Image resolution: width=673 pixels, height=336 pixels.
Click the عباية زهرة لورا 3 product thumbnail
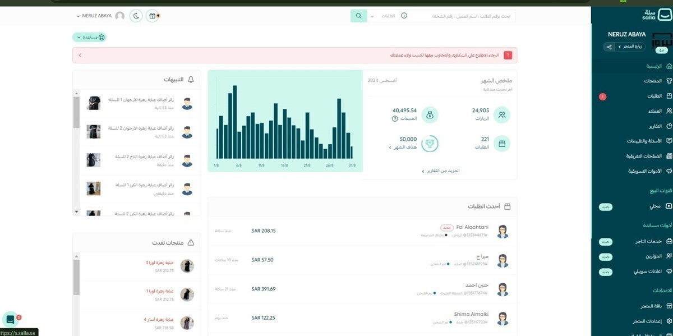187,264
